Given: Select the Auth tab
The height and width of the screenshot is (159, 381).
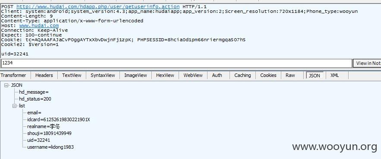Looking at the screenshot, I should click(217, 75).
